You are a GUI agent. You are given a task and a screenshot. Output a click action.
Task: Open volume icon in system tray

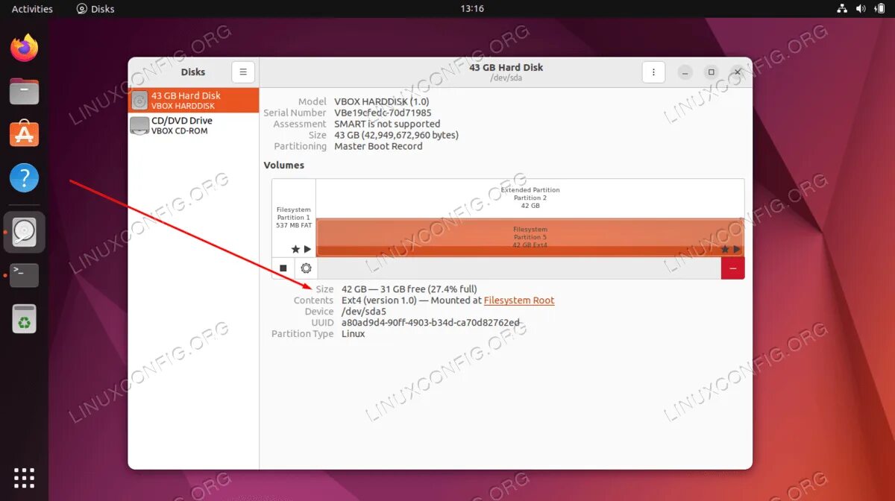pos(861,9)
